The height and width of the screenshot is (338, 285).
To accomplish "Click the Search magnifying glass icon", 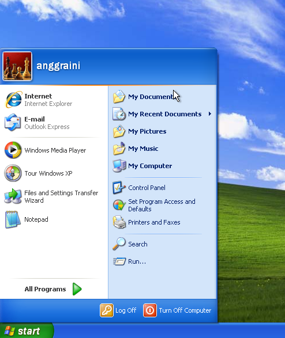I will [119, 244].
